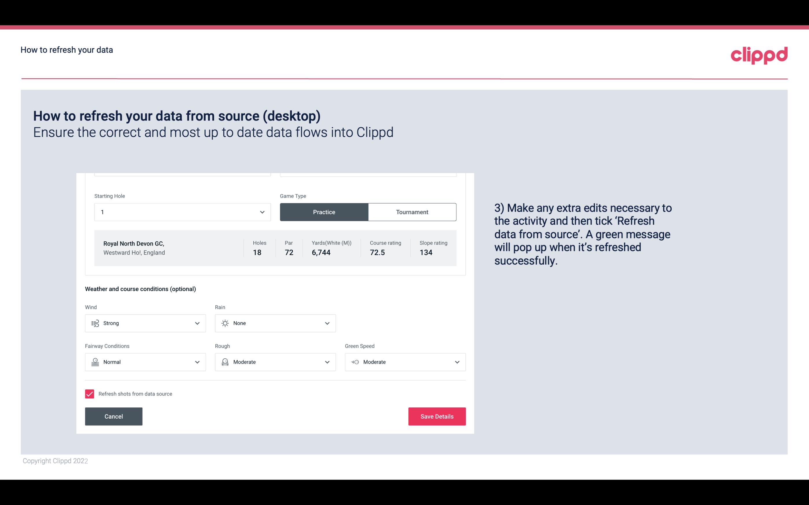809x505 pixels.
Task: Expand Green Speed moderate dropdown
Action: [457, 362]
